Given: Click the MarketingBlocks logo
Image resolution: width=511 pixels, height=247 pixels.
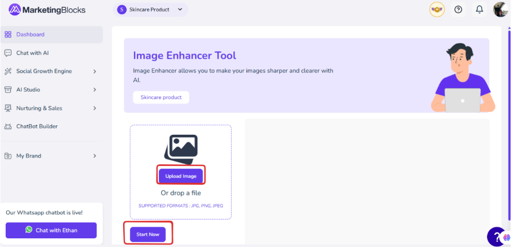Looking at the screenshot, I should pos(47,10).
